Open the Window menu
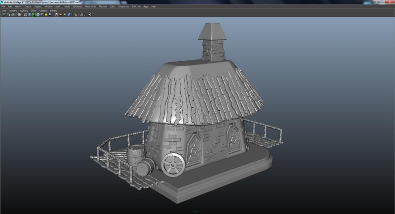Screen dimensions: 395x214 (48, 6)
